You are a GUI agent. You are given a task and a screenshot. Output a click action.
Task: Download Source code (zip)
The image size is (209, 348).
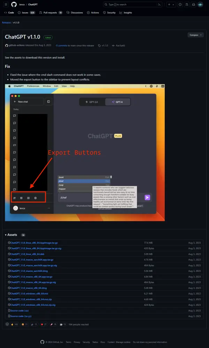click(x=20, y=311)
